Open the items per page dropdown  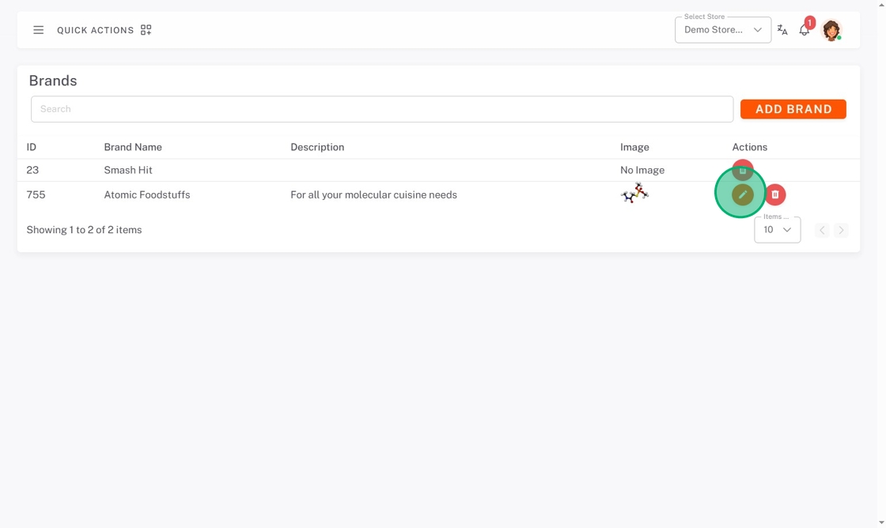point(777,230)
